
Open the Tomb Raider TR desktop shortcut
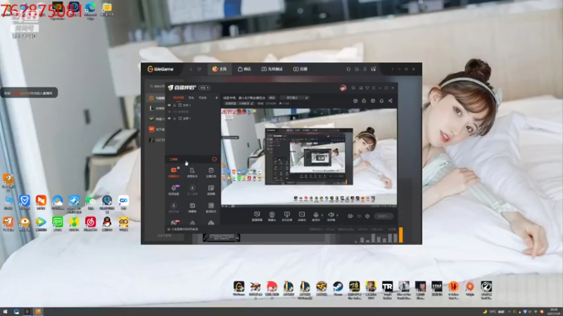[x=387, y=289]
